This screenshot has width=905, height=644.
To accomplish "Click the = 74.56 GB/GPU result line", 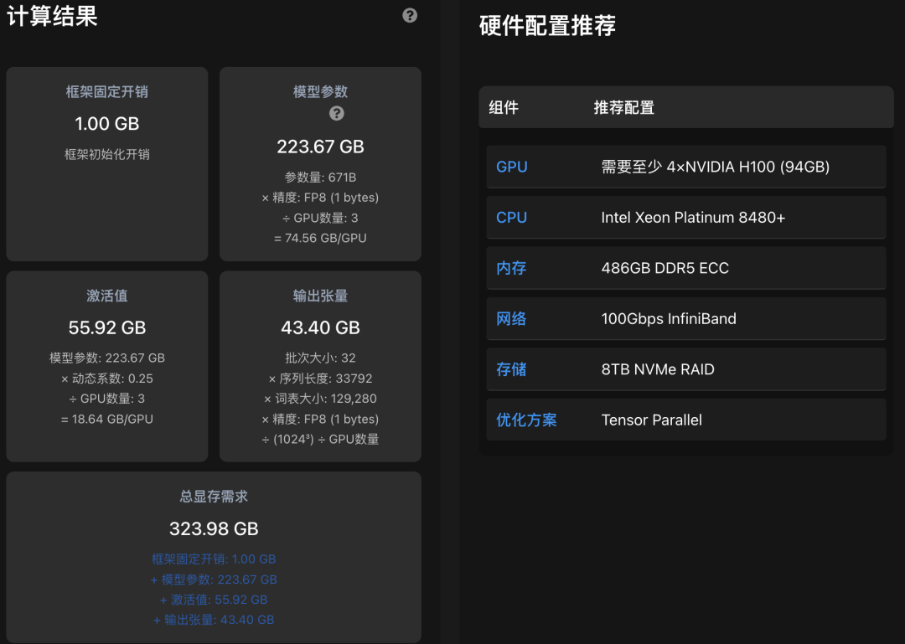I will pyautogui.click(x=320, y=238).
